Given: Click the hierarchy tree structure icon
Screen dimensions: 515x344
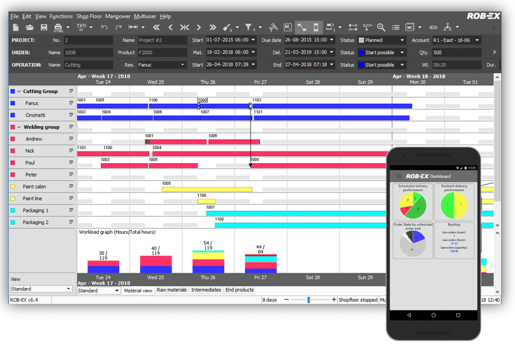Looking at the screenshot, I should (x=448, y=27).
